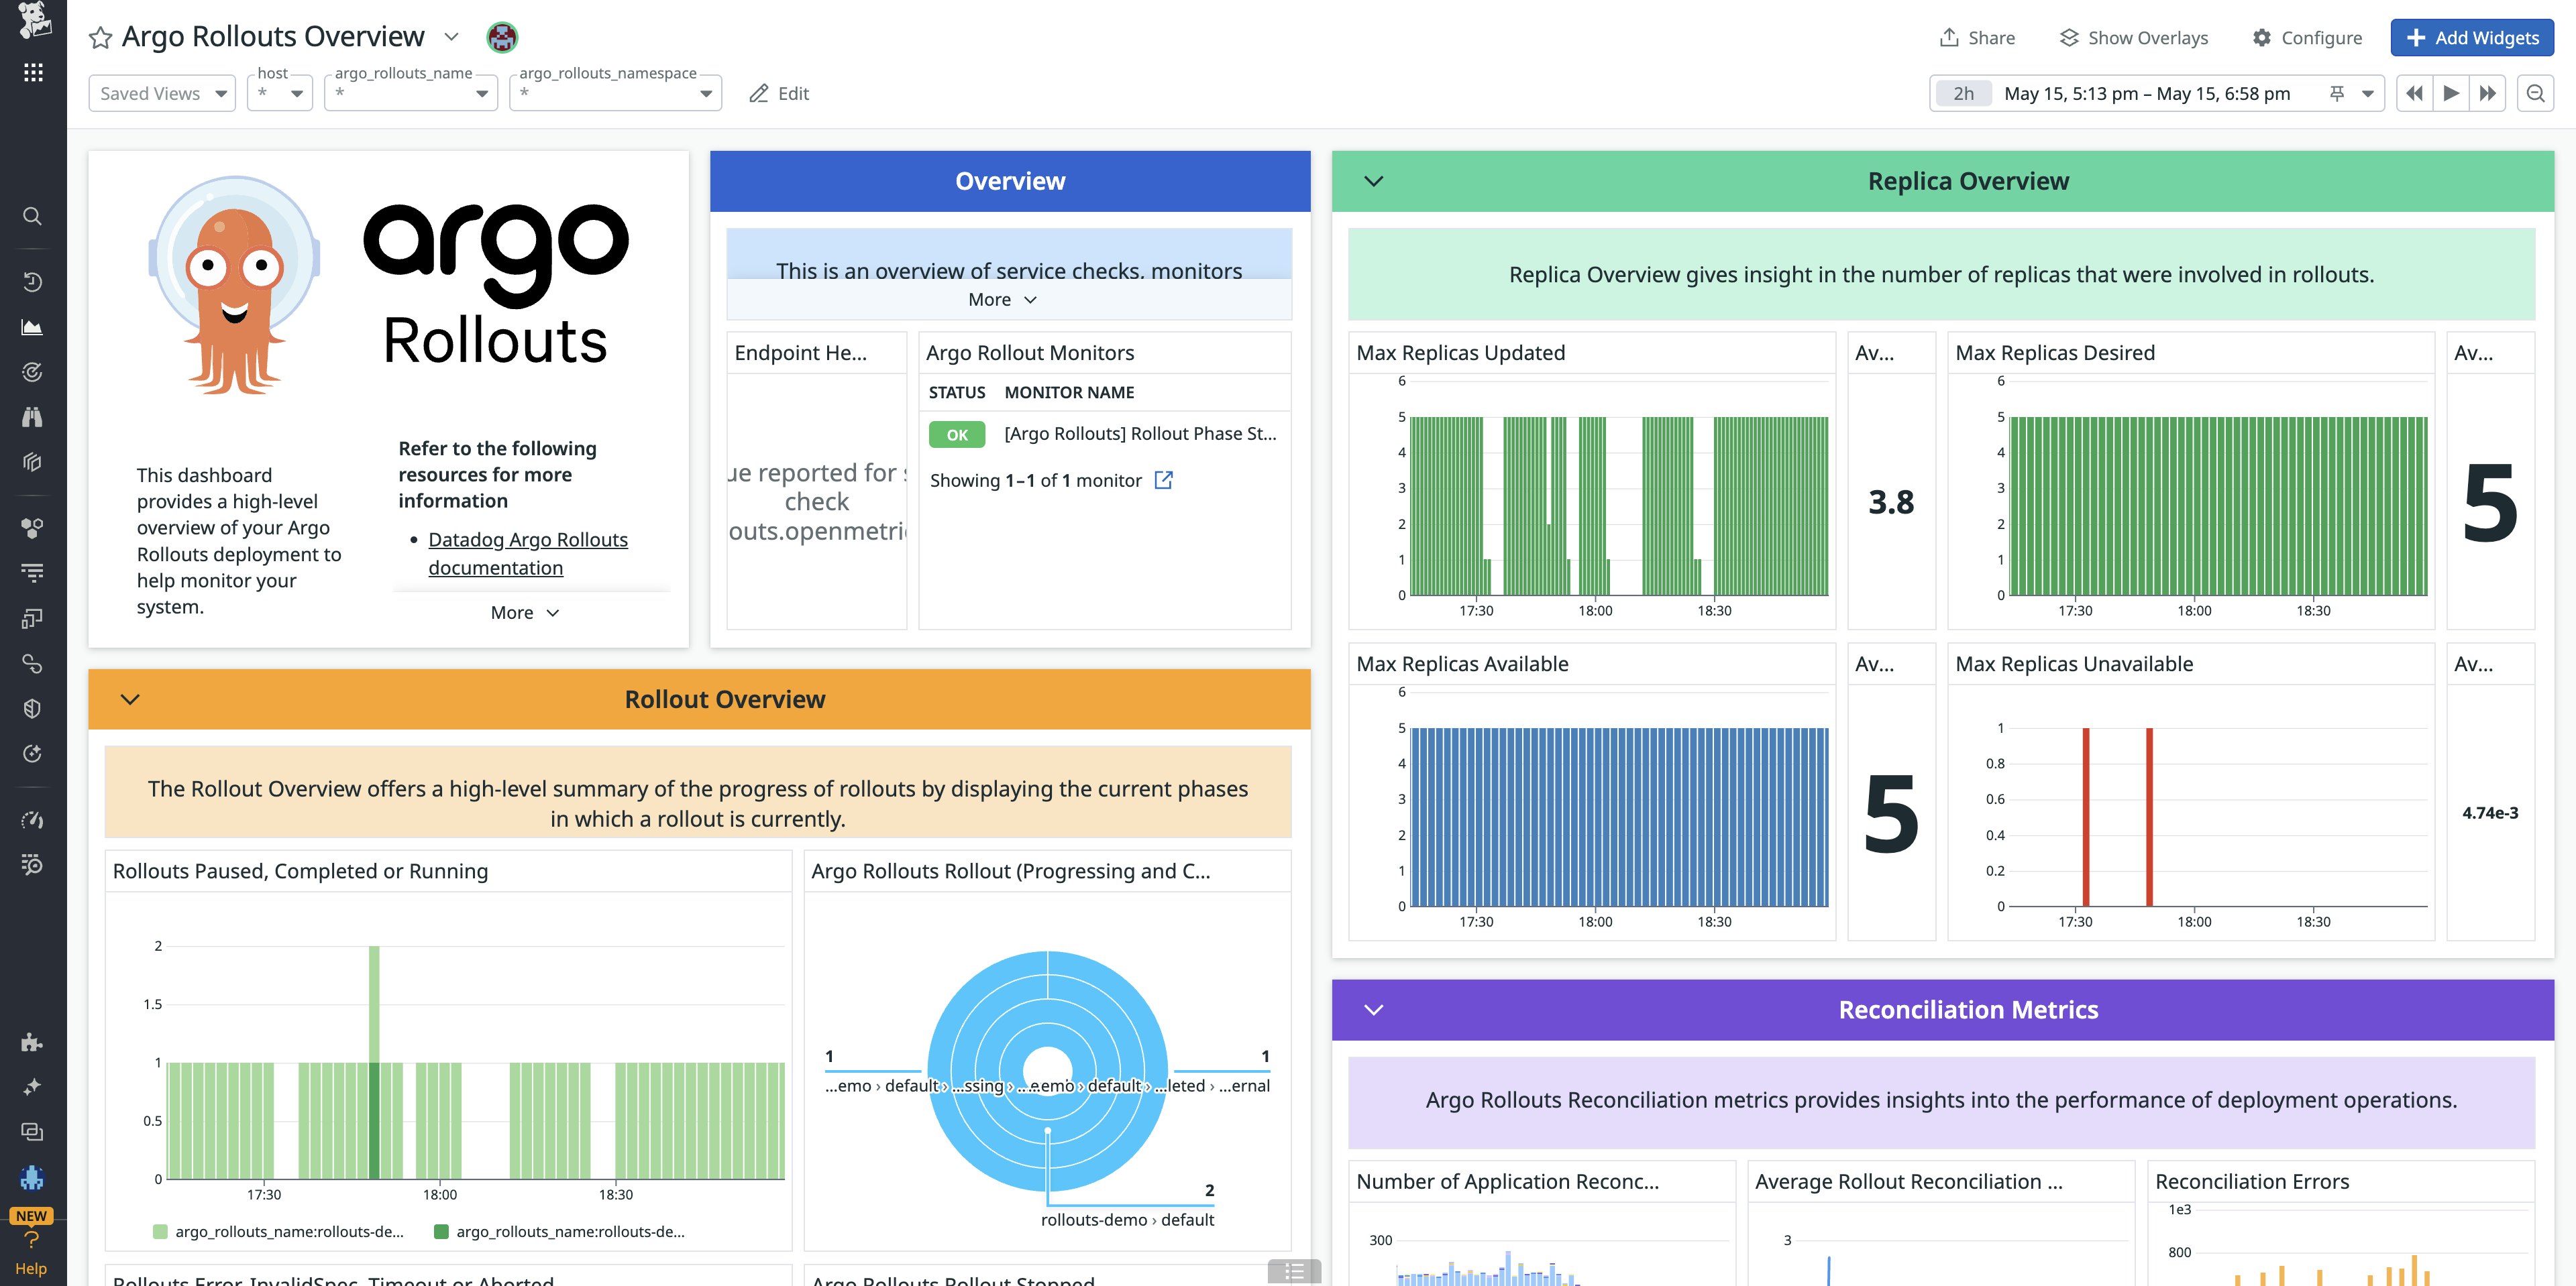Click Add Widgets button

[2471, 38]
